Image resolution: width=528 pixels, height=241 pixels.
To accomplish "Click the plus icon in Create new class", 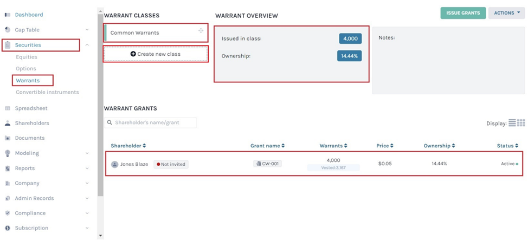I will tap(133, 54).
